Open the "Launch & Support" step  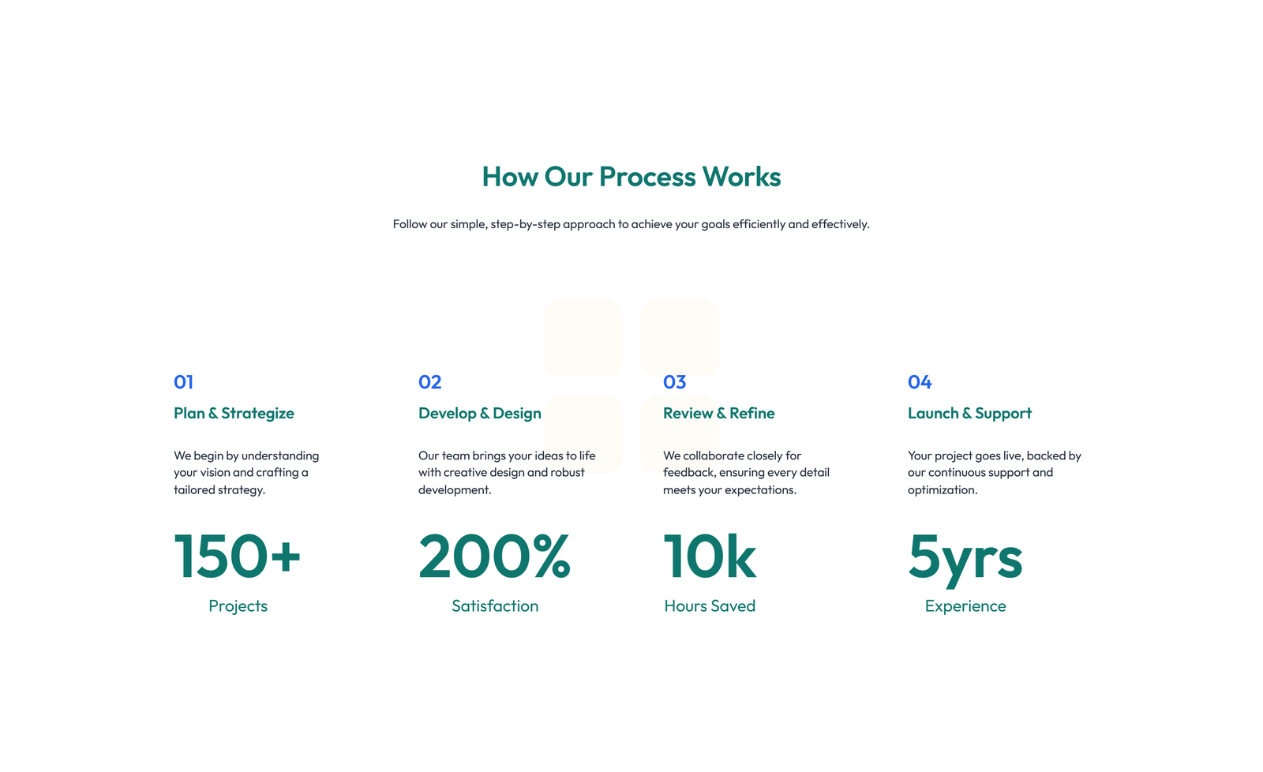969,413
